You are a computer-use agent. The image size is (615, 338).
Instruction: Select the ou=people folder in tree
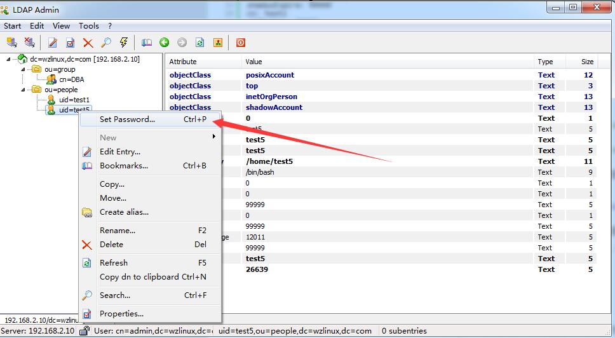pyautogui.click(x=61, y=90)
